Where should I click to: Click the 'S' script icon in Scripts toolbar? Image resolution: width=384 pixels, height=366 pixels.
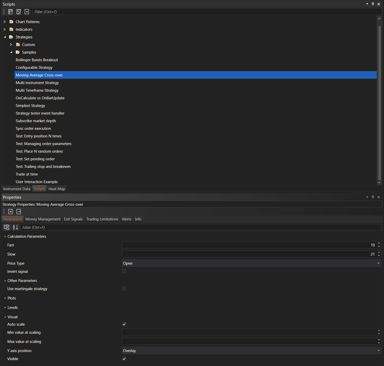tap(19, 12)
